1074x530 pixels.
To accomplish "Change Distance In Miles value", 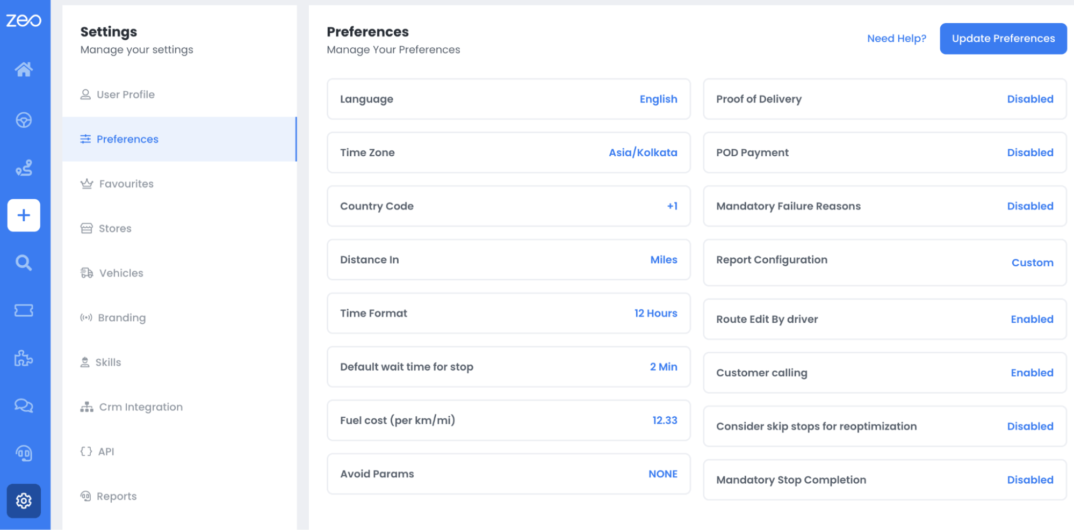I will pyautogui.click(x=664, y=260).
